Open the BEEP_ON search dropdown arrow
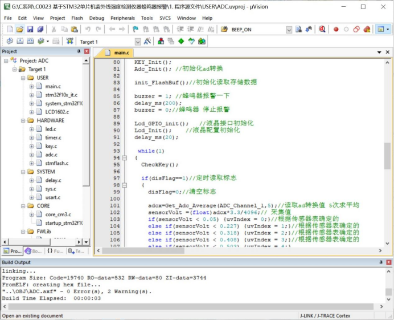Viewport: 394px width, 320px height. pyautogui.click(x=289, y=30)
